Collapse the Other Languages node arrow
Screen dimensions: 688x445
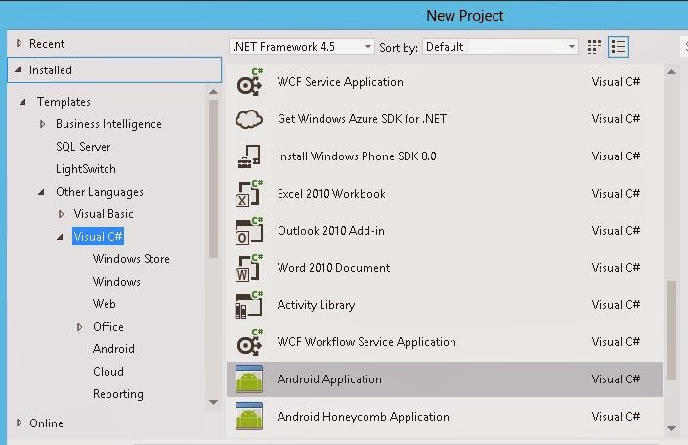coord(41,192)
